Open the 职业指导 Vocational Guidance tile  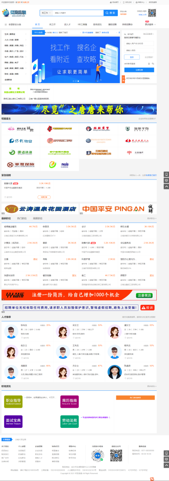pos(13,402)
